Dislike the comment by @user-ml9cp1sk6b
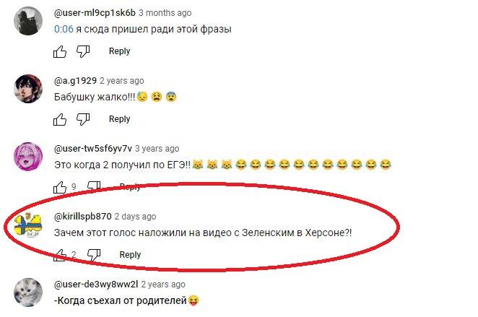This screenshot has height=317, width=478. coord(83,51)
